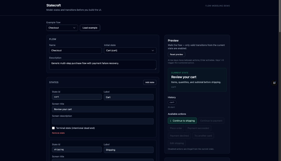
Task: Click the disabled Place order action
Action: tap(176, 128)
